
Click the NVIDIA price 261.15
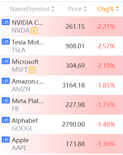coord(75,26)
